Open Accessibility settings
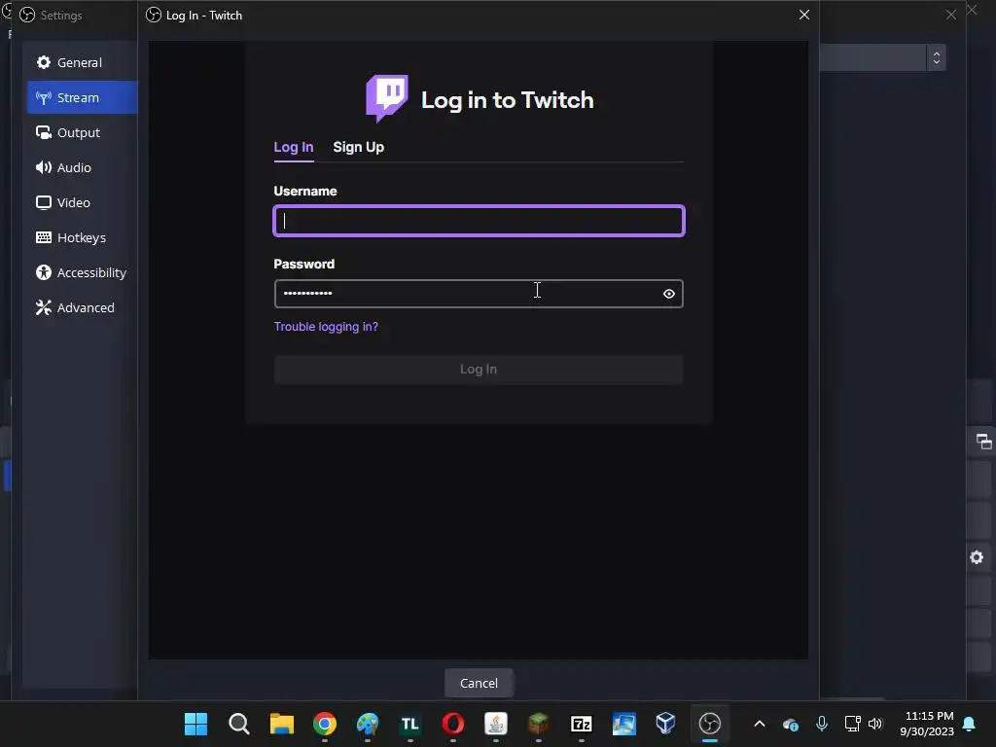 [82, 272]
